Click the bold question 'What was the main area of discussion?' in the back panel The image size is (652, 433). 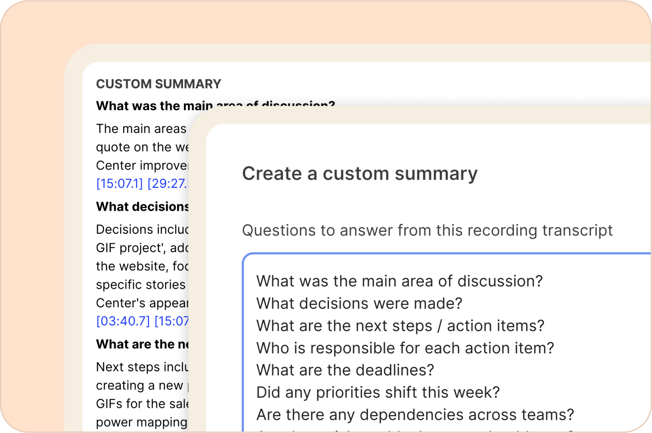[215, 105]
